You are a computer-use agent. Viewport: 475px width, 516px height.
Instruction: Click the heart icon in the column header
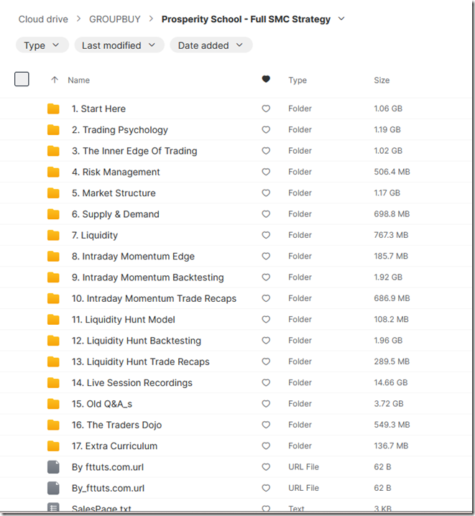[266, 80]
